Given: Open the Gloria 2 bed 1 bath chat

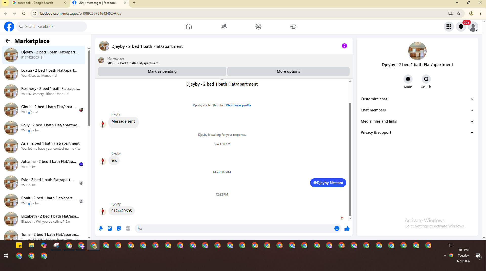Looking at the screenshot, I should pyautogui.click(x=44, y=109).
